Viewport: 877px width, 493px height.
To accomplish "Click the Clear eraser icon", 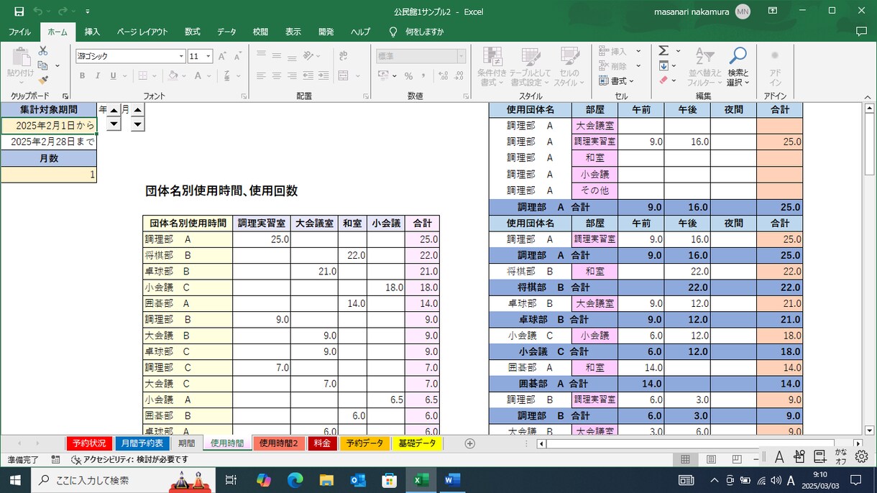I will (x=664, y=80).
